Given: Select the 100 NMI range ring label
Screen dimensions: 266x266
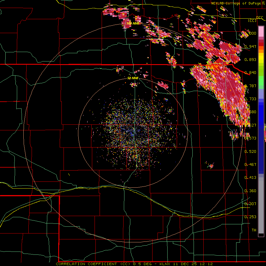Looking at the screenshot, I should pos(132,23).
